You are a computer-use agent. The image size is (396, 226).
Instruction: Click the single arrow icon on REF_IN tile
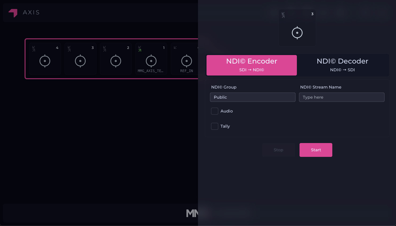[x=175, y=48]
